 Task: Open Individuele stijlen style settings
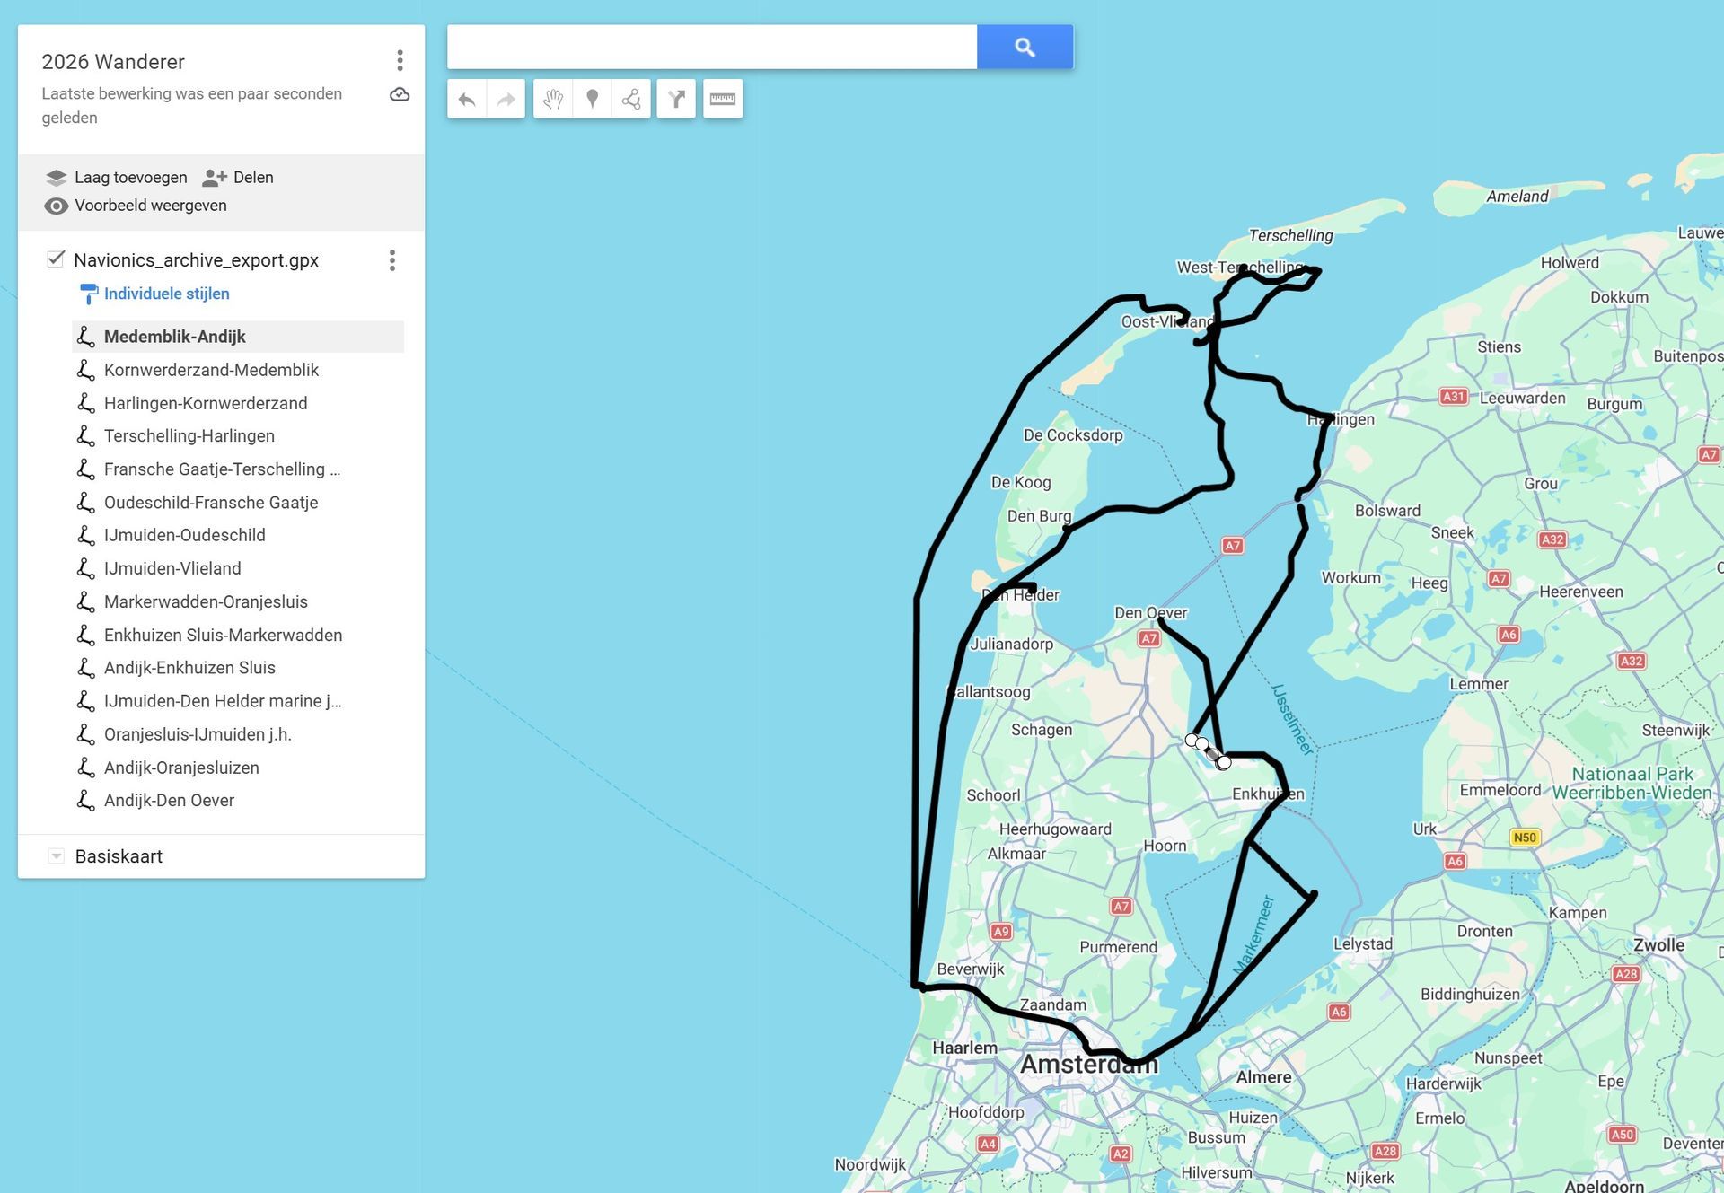166,294
